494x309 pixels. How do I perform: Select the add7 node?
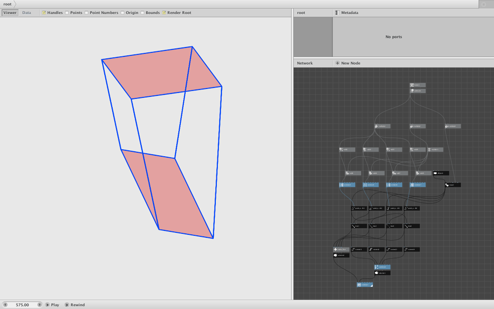click(400, 173)
